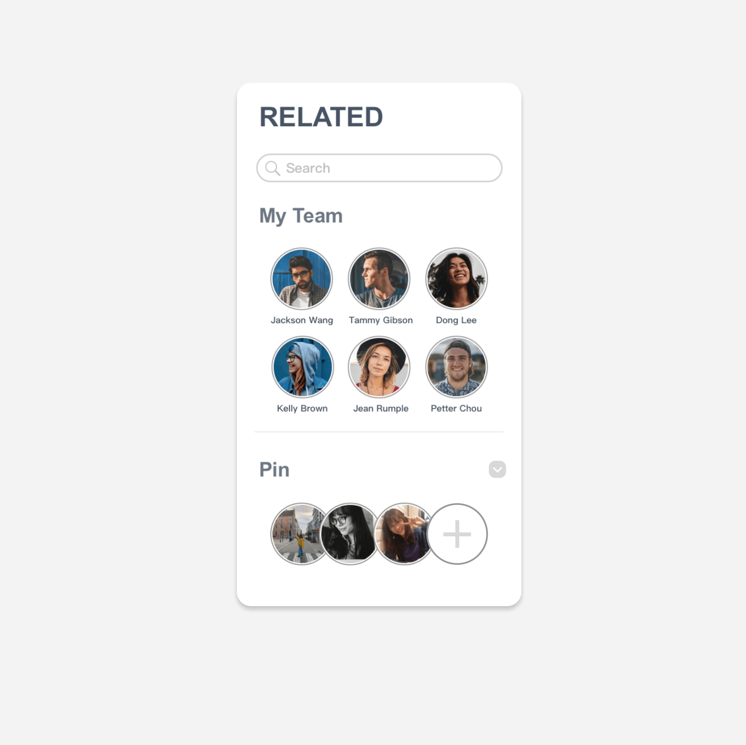Select Kelly Brown's profile photo
746x745 pixels.
click(303, 367)
